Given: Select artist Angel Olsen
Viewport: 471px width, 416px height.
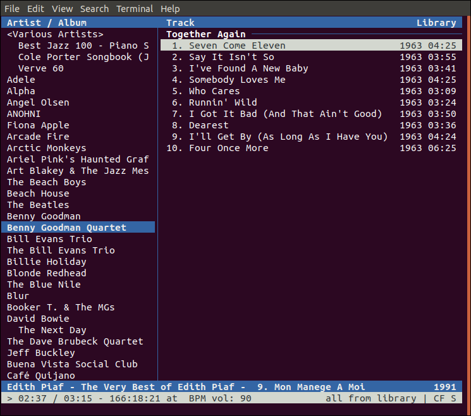Looking at the screenshot, I should (x=38, y=102).
